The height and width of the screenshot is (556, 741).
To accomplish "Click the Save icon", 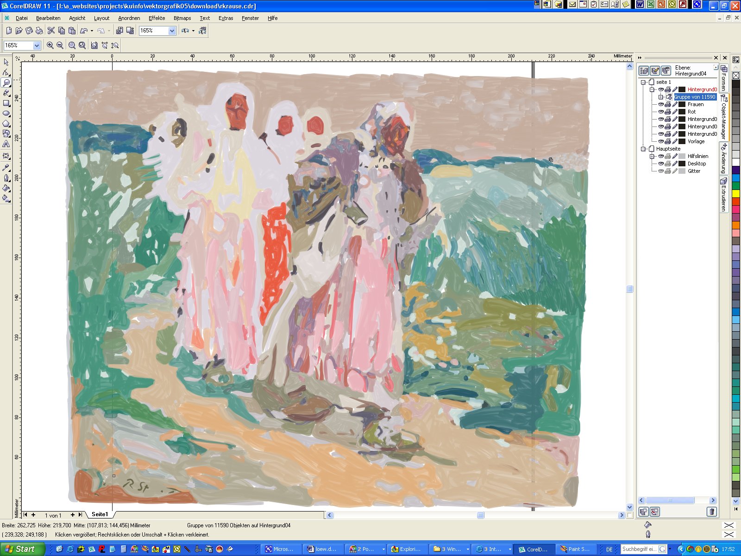I will (x=29, y=31).
